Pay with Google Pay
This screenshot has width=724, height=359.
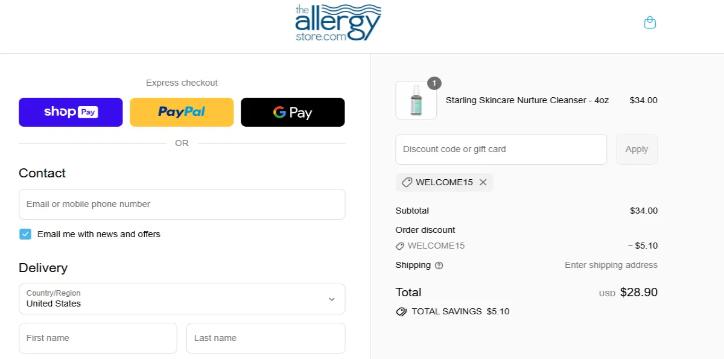coord(293,112)
